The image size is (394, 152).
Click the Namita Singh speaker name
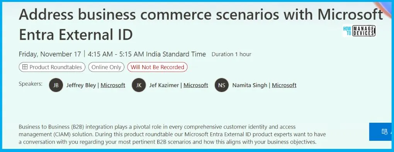tap(250, 85)
